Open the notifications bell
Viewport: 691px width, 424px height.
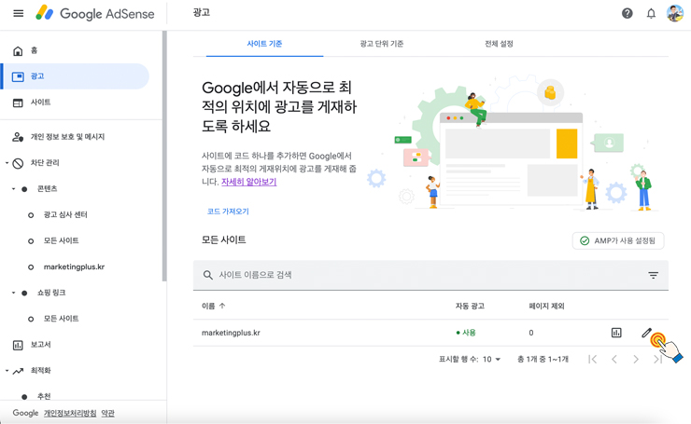coord(651,14)
